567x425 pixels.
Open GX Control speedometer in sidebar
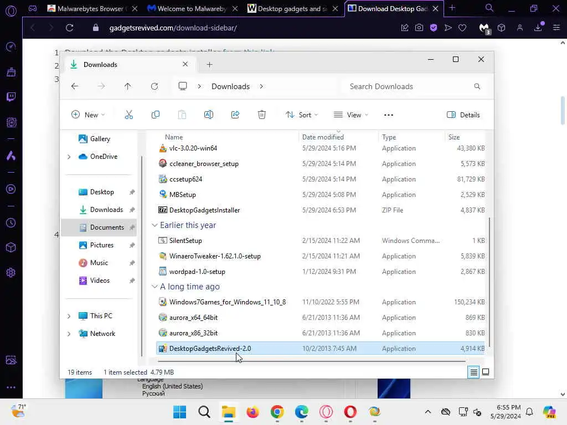[11, 46]
